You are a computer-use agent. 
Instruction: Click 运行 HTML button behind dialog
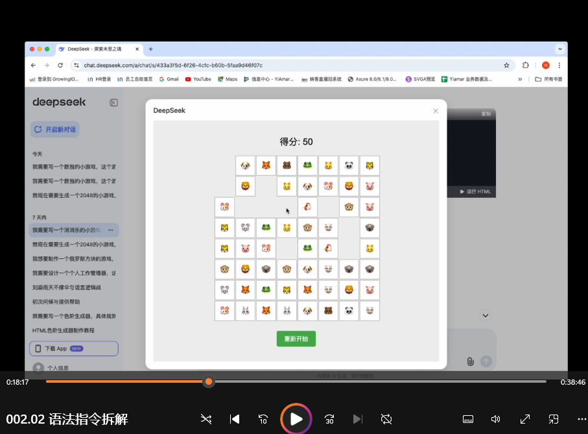(x=475, y=191)
